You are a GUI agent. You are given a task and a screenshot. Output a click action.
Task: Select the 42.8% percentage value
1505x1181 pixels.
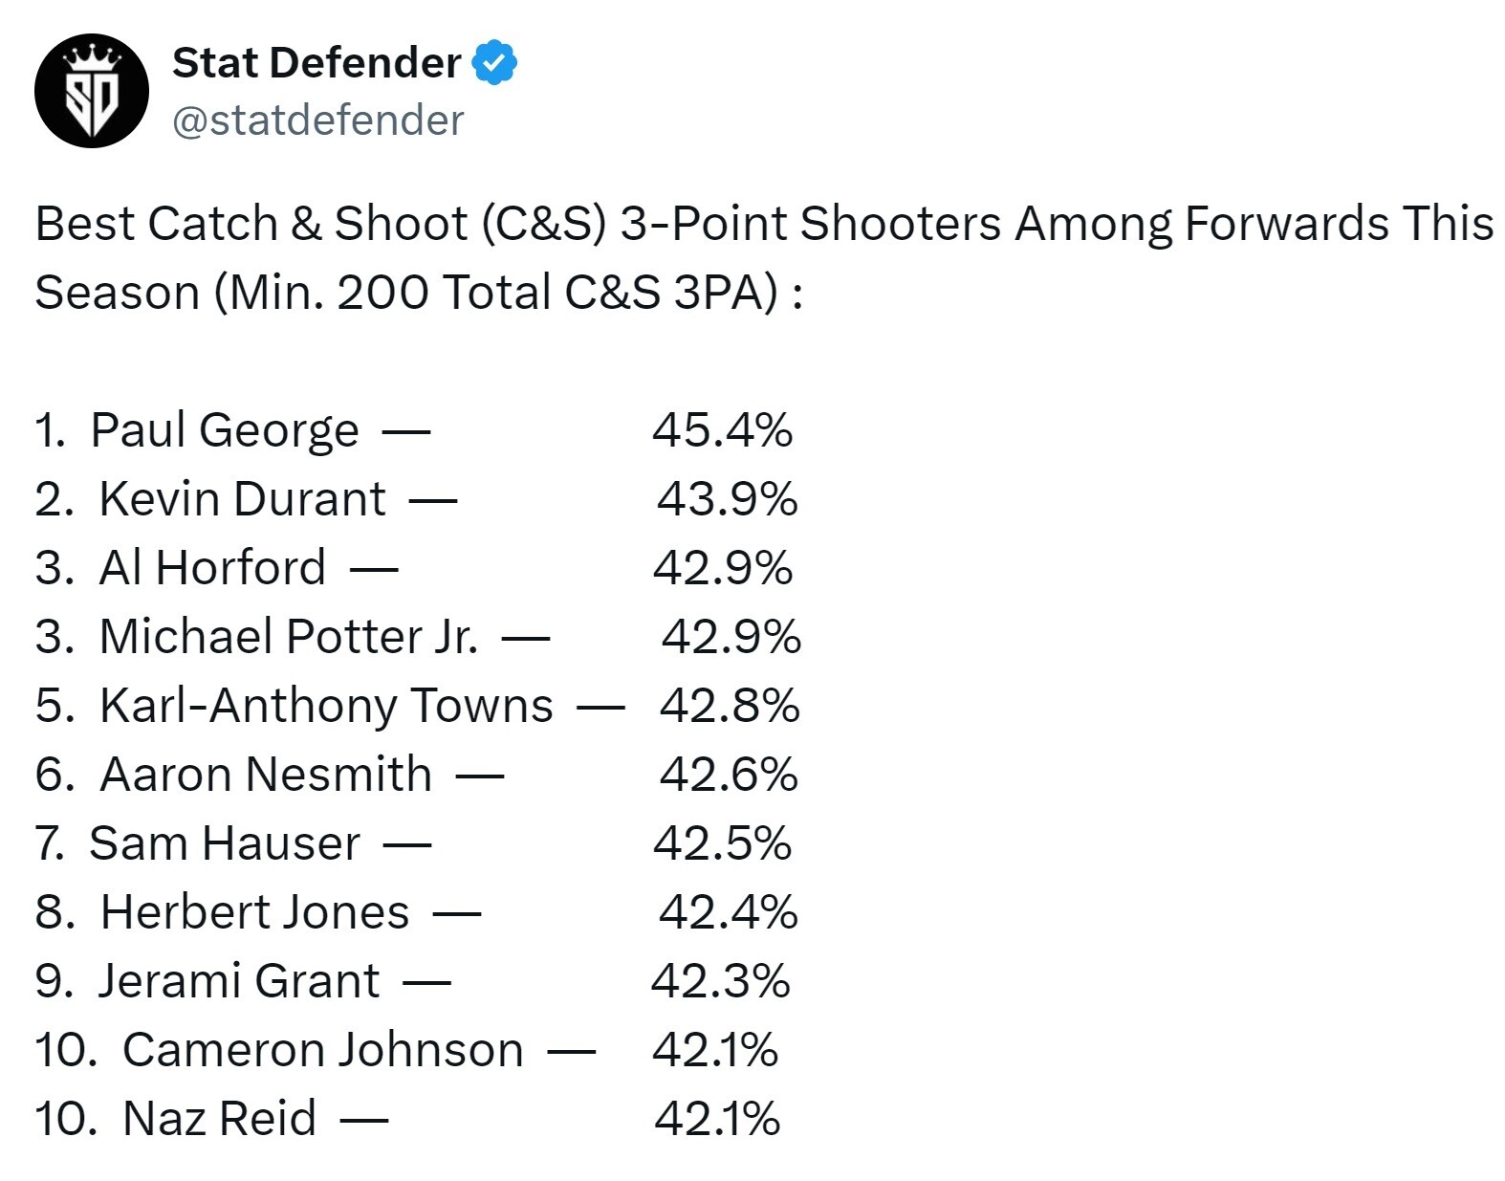729,706
